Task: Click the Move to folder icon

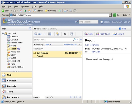Action: [x=58, y=34]
